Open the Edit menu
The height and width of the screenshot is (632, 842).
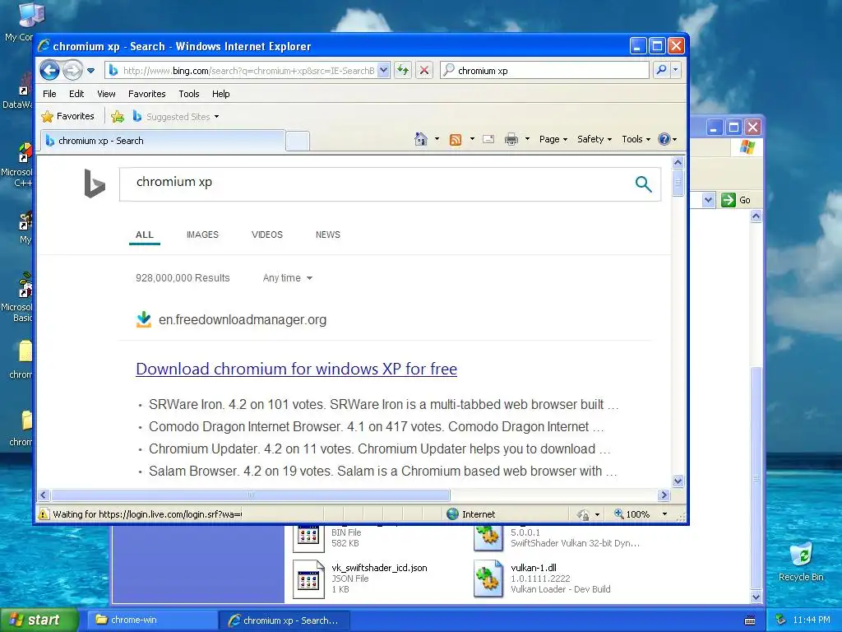[x=76, y=94]
